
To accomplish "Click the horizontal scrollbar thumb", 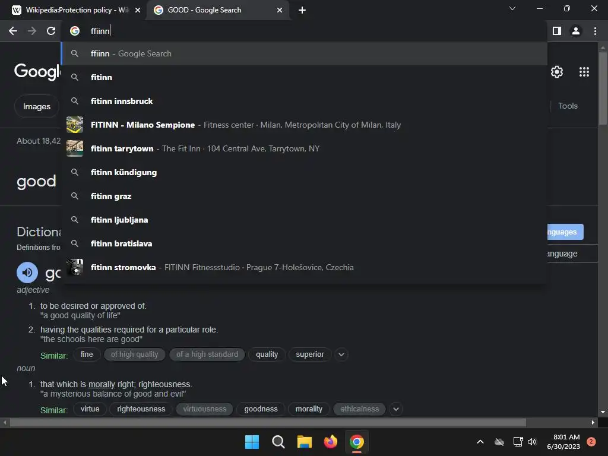I will (x=268, y=422).
